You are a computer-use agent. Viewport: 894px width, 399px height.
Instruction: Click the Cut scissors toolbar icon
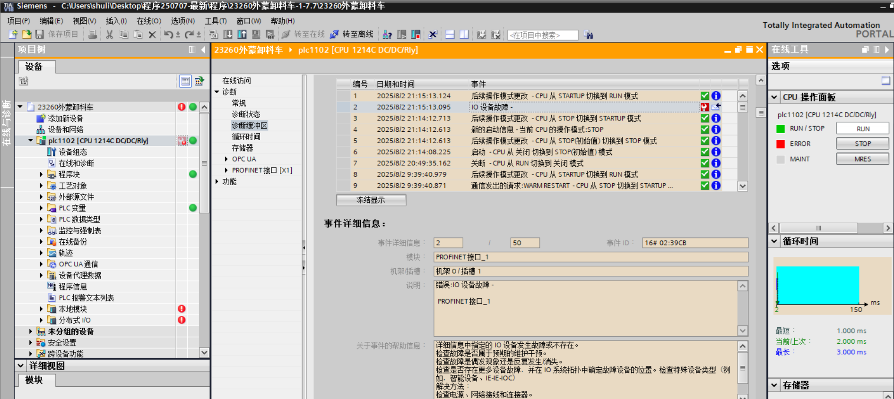coord(110,34)
